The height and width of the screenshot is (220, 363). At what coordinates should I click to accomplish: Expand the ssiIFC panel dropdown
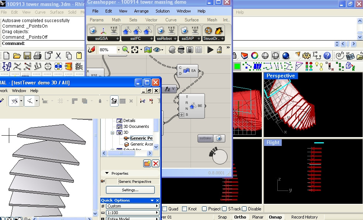pyautogui.click(x=151, y=39)
